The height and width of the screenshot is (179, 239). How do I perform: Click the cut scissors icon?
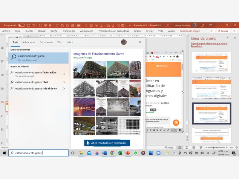113,25
